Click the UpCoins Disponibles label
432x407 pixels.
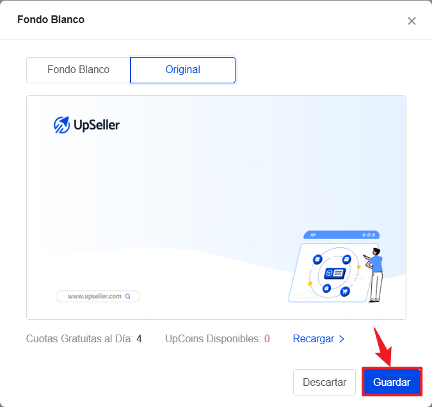point(212,338)
